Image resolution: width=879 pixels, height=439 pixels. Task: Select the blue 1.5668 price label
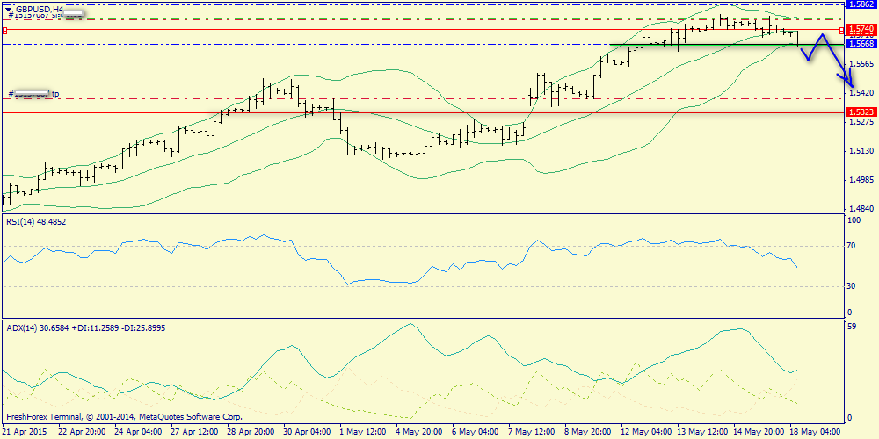(858, 43)
